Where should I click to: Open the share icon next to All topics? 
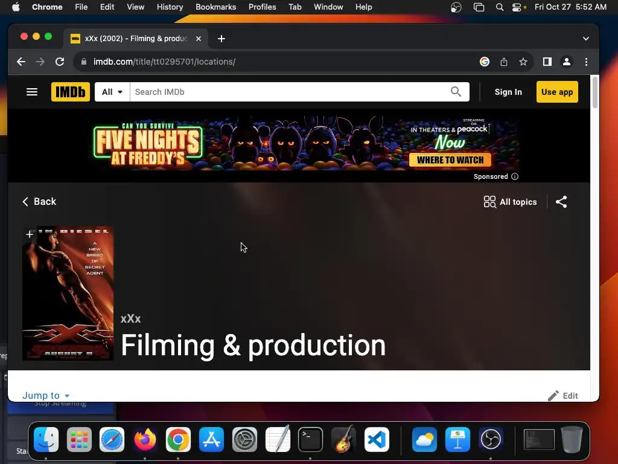coord(561,202)
